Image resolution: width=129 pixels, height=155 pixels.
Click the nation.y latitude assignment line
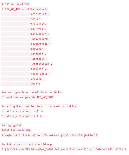pyautogui.click(x=22, y=116)
